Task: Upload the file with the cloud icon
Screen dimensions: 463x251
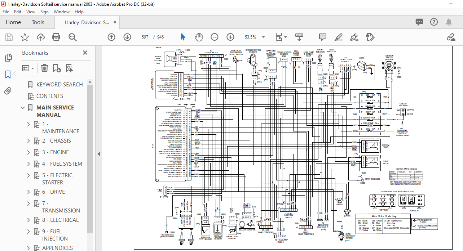Action: (40, 37)
